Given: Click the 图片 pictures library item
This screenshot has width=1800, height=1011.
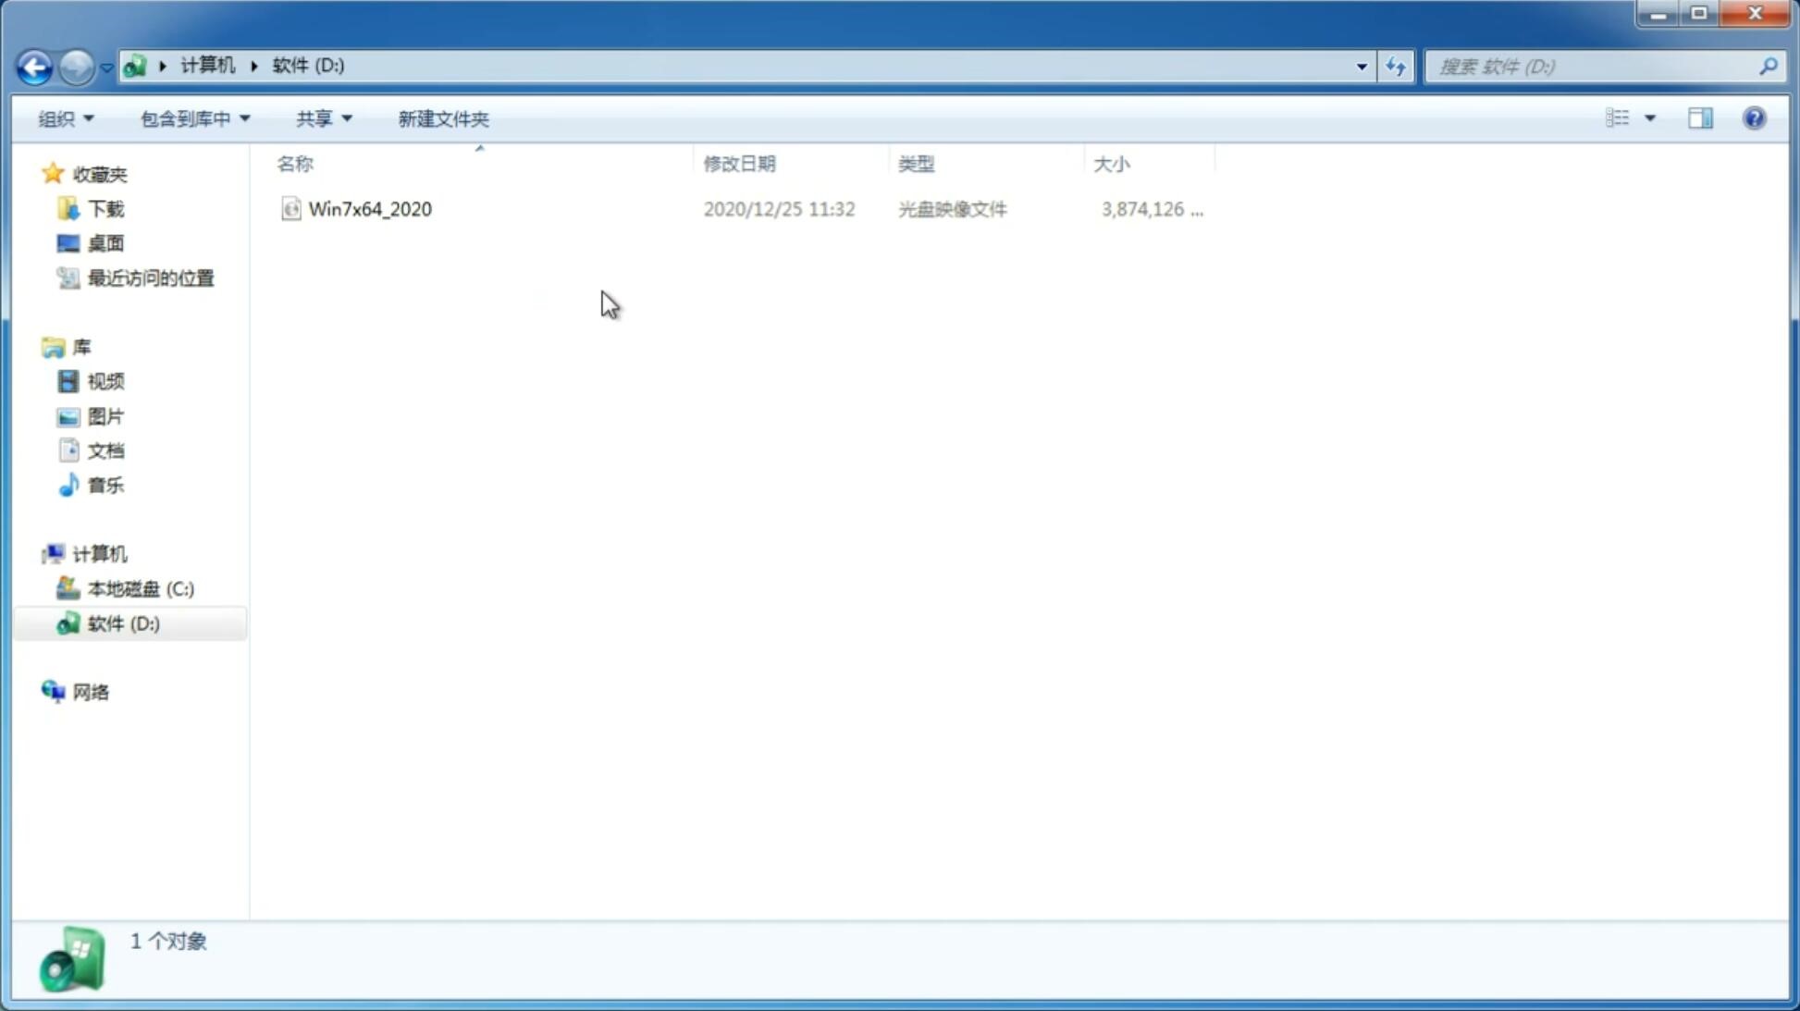Looking at the screenshot, I should [105, 416].
